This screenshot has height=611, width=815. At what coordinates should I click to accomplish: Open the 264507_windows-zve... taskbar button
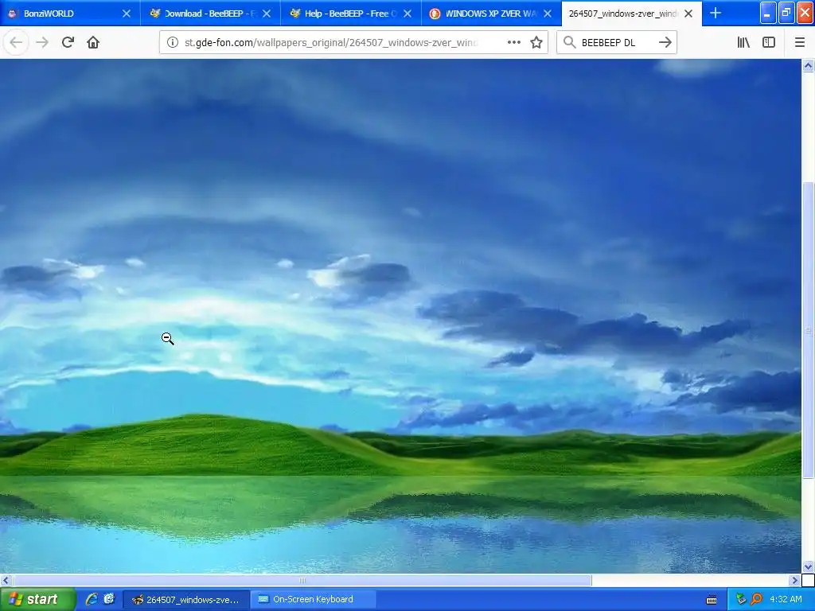pyautogui.click(x=185, y=600)
